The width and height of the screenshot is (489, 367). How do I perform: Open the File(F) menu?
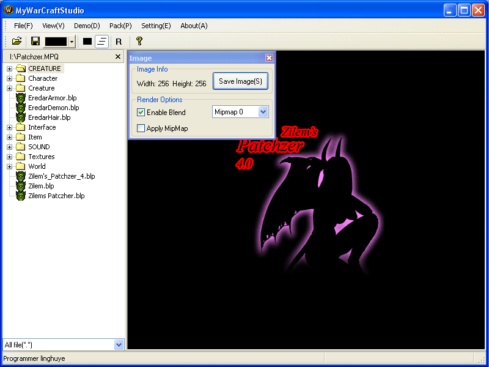click(23, 26)
